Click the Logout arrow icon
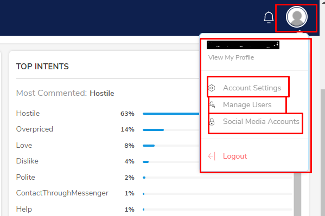Screen dimensions: 325x216 212,156
